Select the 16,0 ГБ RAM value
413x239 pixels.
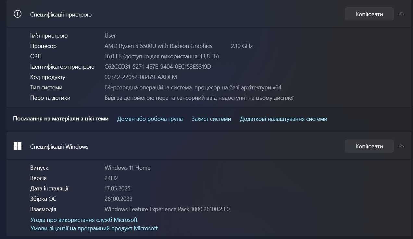(162, 56)
